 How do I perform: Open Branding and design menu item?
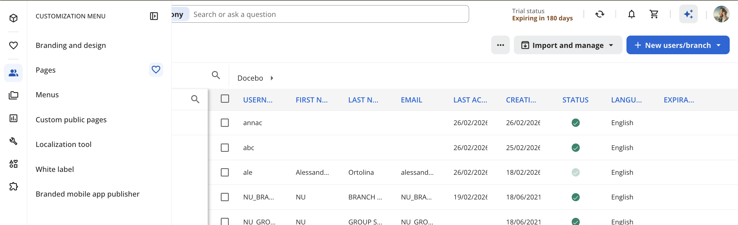(71, 45)
